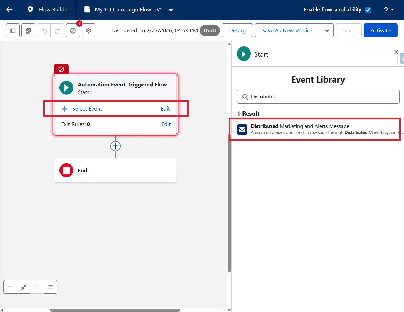Click the search magnifier icon
Screen dimensions: 404x312
click(x=245, y=97)
